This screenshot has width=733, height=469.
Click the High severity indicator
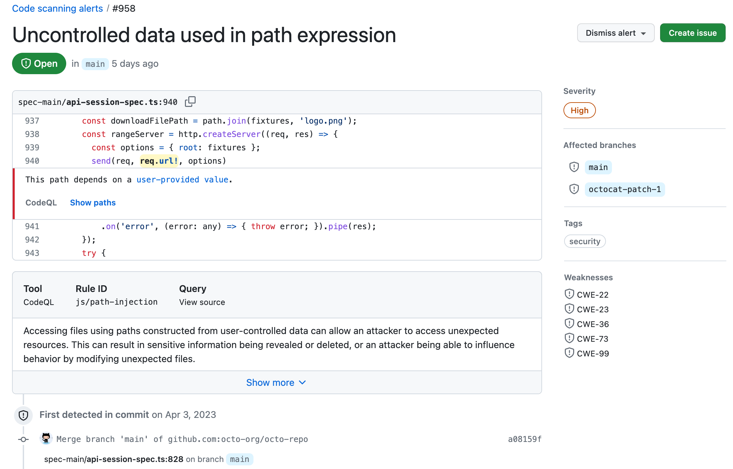(581, 111)
